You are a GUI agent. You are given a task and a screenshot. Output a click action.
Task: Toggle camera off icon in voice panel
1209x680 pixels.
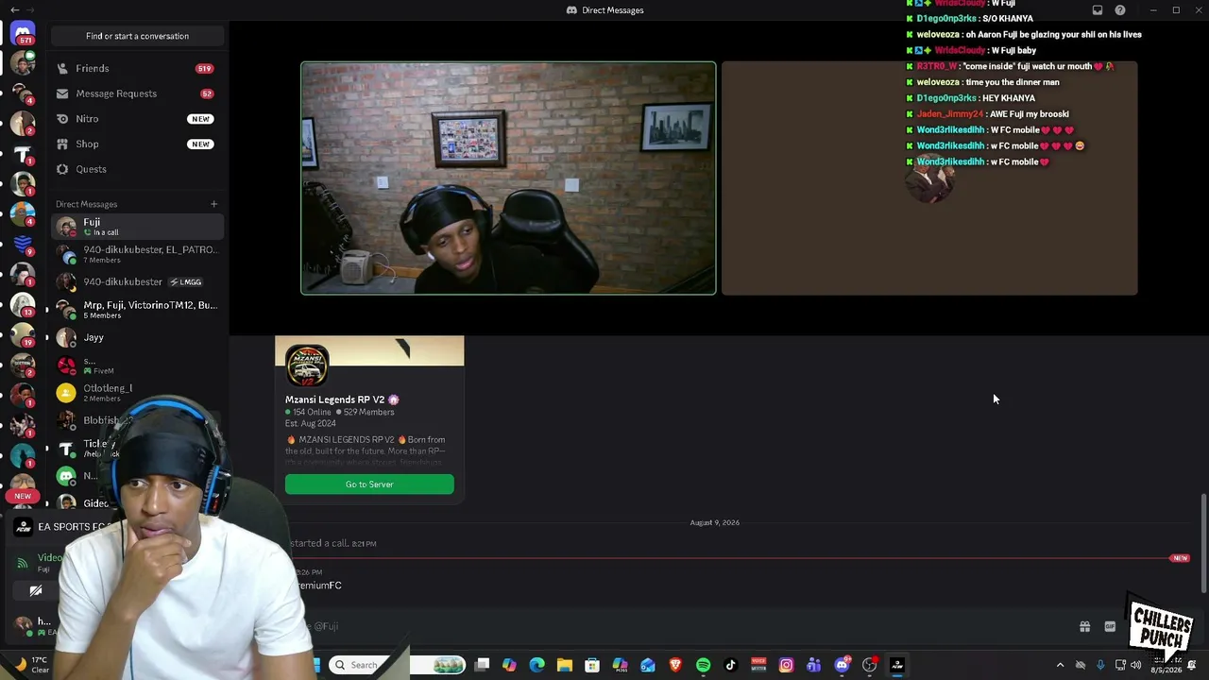coord(36,591)
